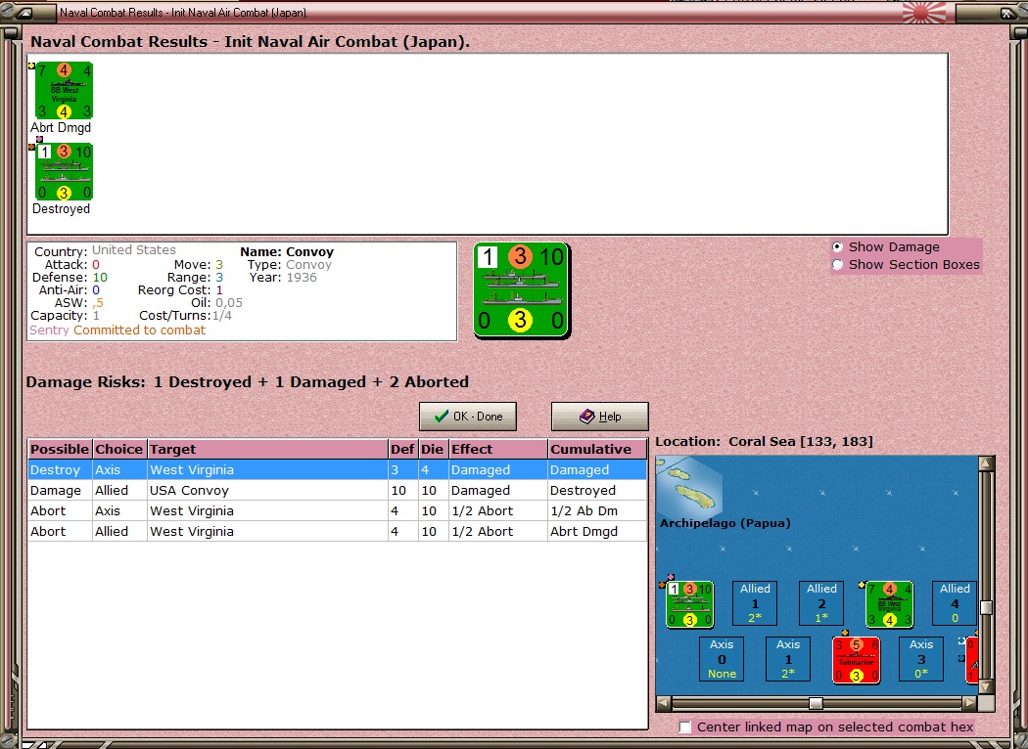Click the Axis 3 section box
Screen dimensions: 1028x749
921,659
